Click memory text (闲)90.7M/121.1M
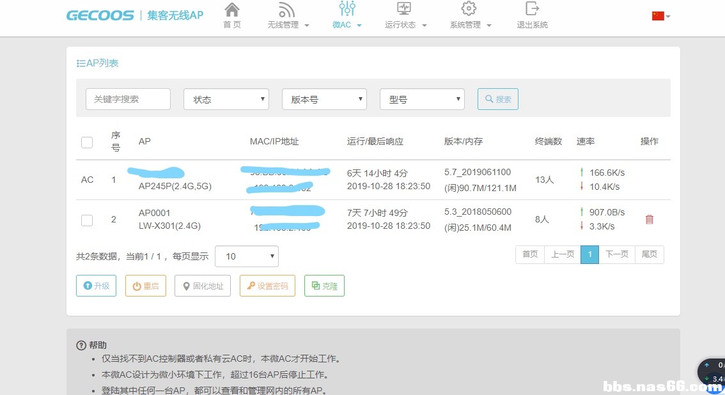 coord(480,188)
